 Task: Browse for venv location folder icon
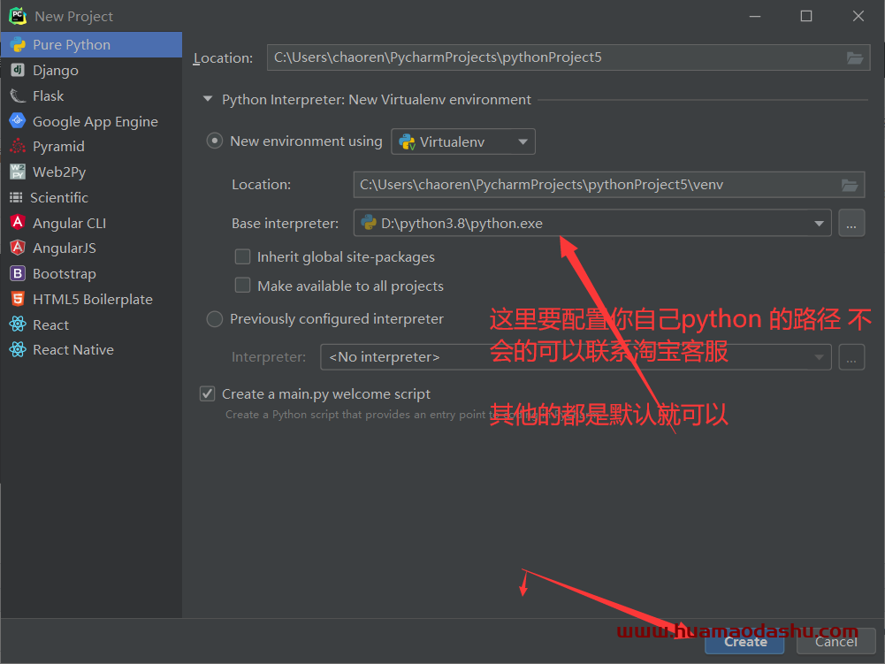tap(850, 185)
